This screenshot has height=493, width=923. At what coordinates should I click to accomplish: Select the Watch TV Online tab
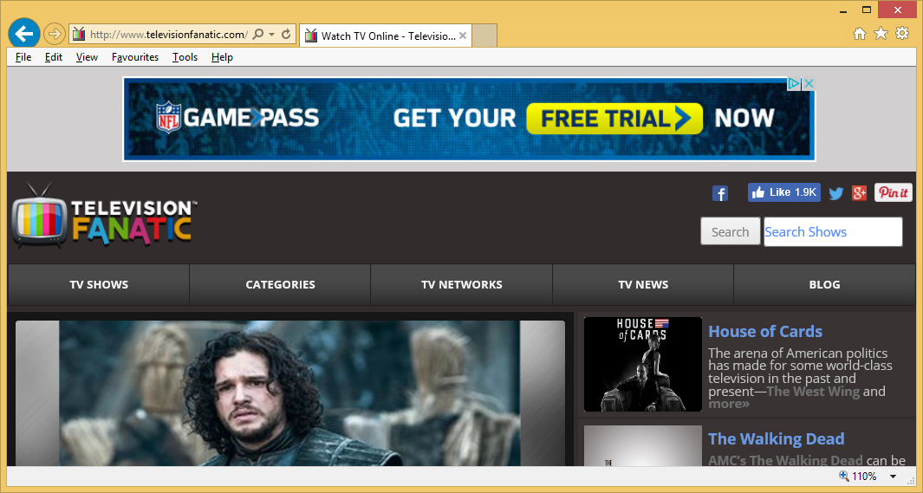pos(386,36)
